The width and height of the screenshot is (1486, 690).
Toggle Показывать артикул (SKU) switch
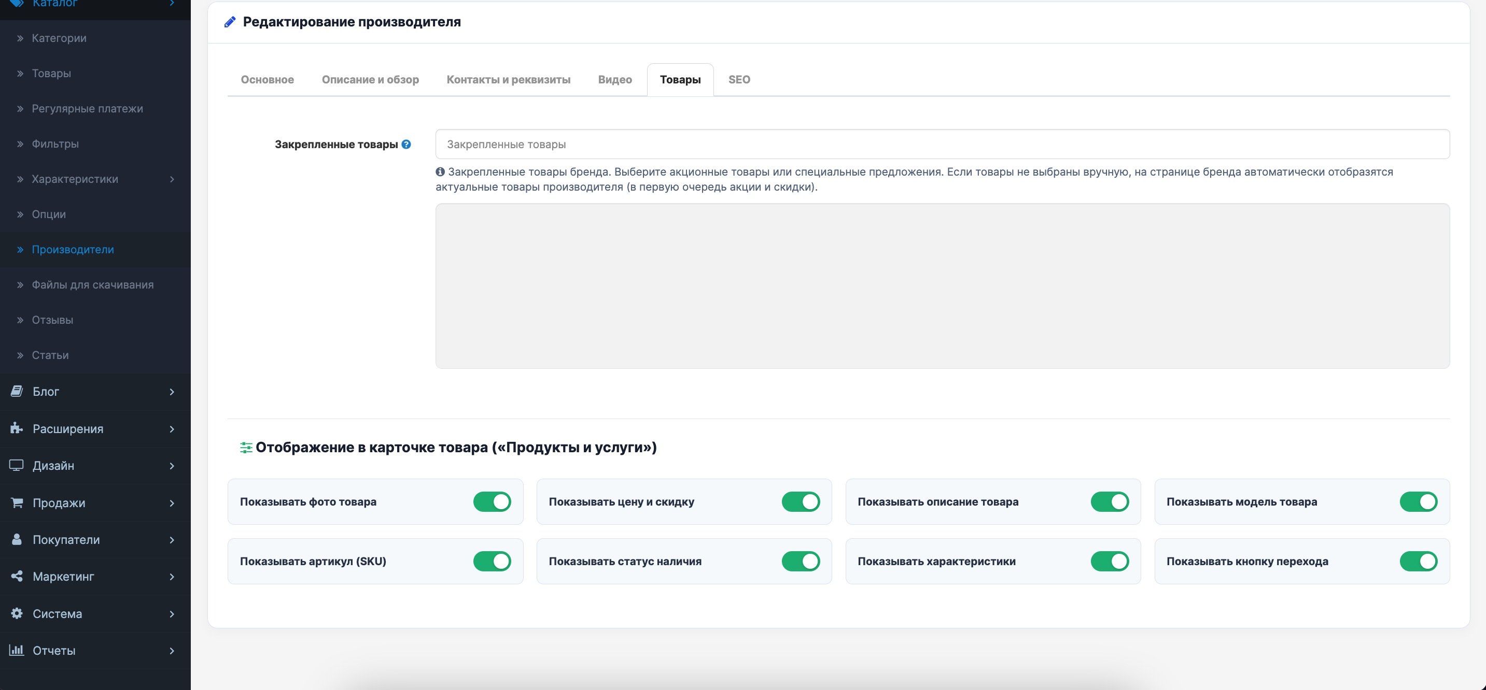pyautogui.click(x=492, y=561)
